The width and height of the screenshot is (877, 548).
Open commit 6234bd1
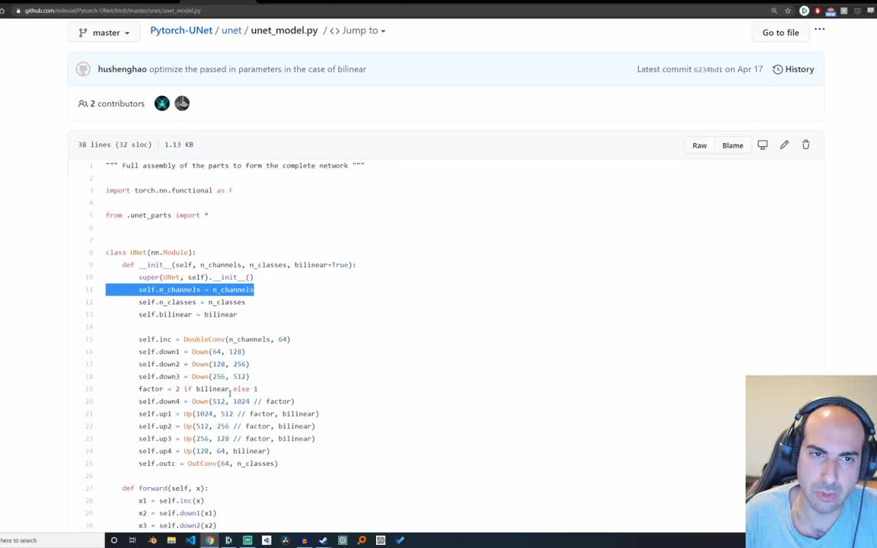(x=707, y=70)
